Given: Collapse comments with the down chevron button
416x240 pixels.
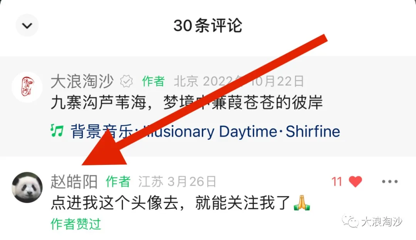Looking at the screenshot, I should pos(27,25).
